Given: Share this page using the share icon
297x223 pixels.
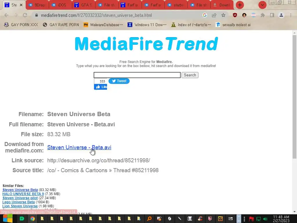Looking at the screenshot, I should click(x=214, y=15).
